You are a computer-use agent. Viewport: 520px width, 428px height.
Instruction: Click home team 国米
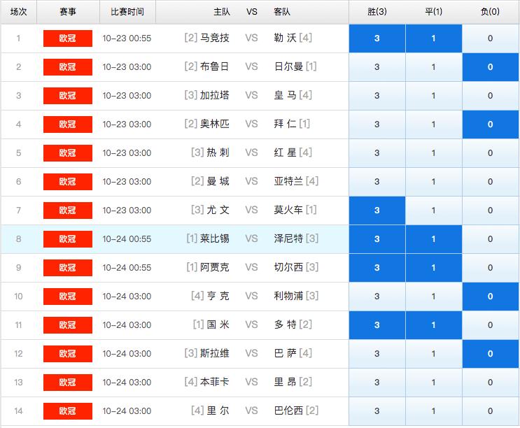click(218, 324)
